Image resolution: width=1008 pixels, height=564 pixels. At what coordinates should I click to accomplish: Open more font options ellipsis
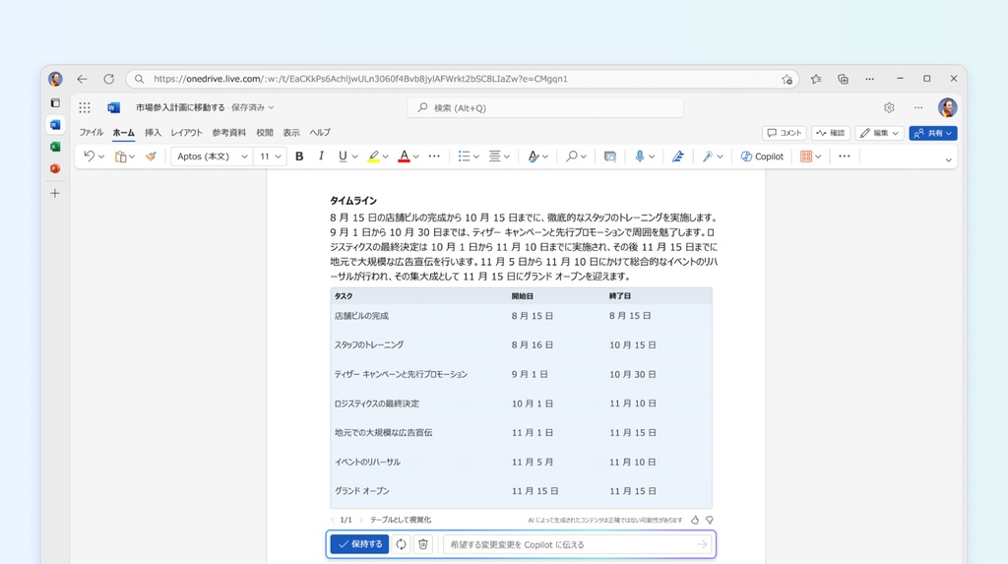(434, 157)
